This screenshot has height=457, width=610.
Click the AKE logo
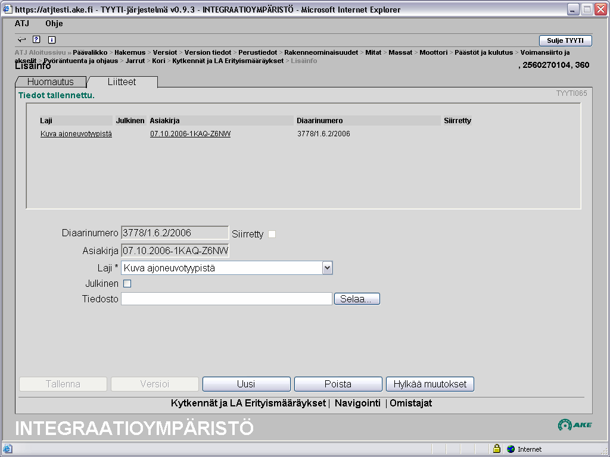[575, 425]
